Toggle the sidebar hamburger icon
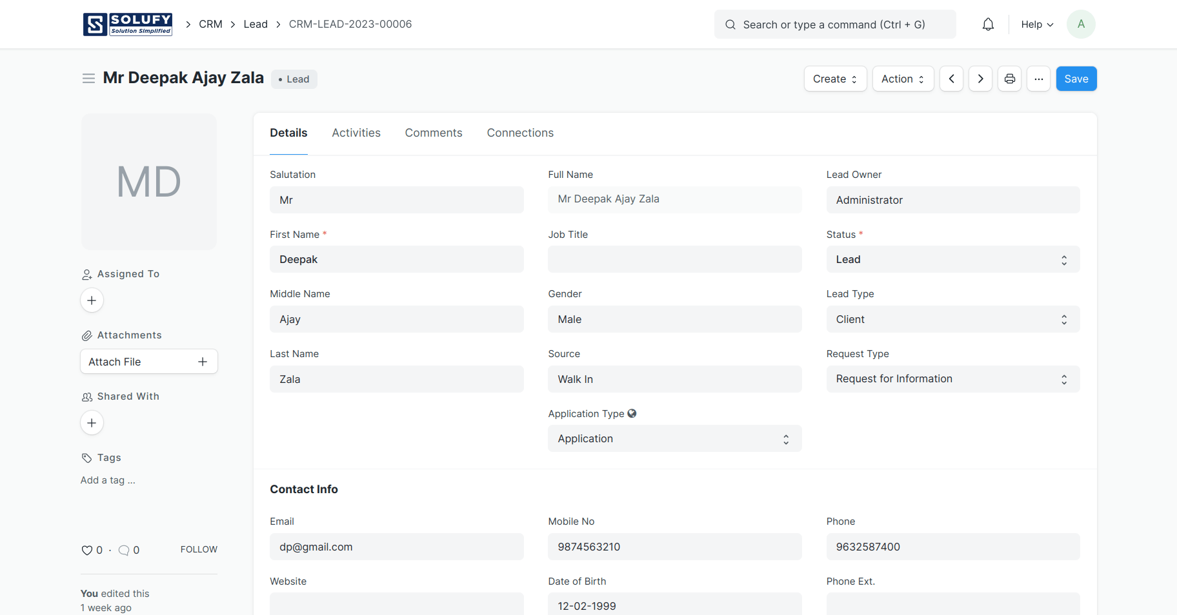Image resolution: width=1177 pixels, height=615 pixels. [89, 79]
